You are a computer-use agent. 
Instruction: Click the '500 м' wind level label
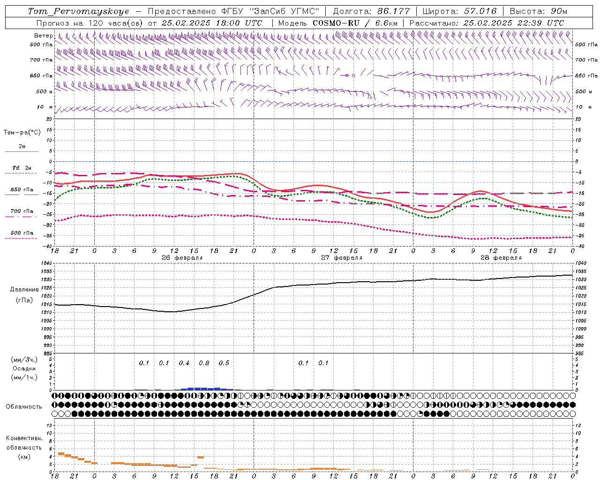coord(45,91)
